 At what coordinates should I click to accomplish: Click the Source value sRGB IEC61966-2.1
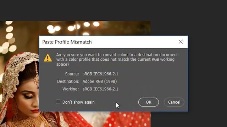coord(100,74)
